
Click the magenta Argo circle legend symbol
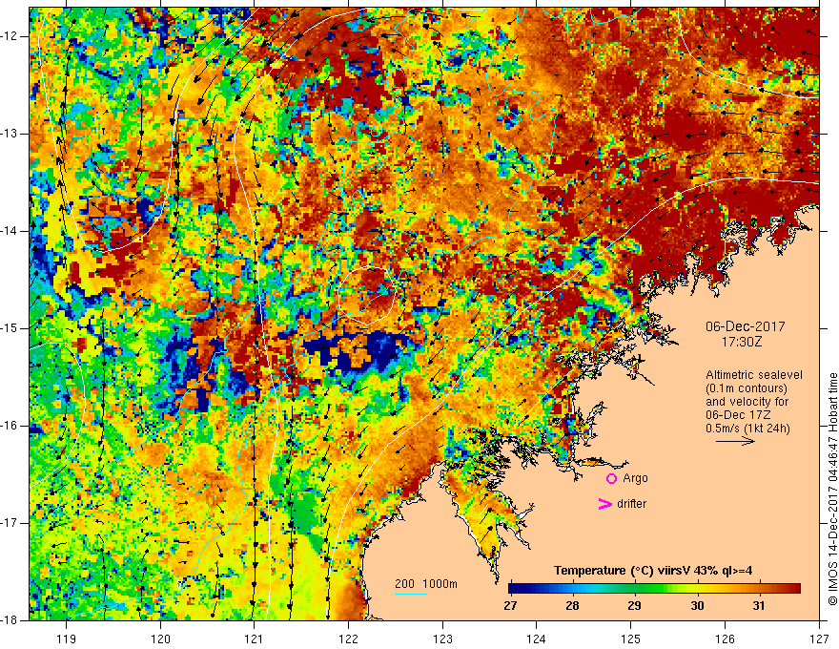click(x=611, y=478)
